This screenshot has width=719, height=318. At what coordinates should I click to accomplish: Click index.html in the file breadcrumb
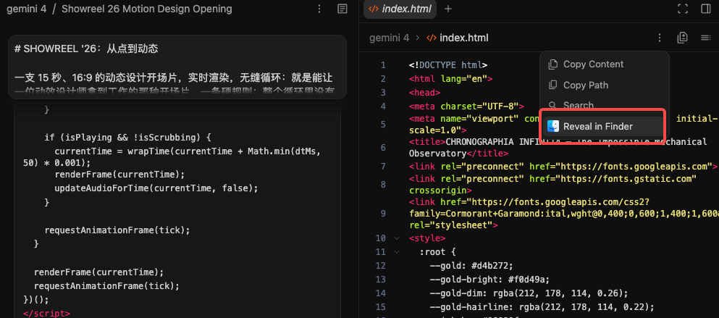pyautogui.click(x=464, y=38)
